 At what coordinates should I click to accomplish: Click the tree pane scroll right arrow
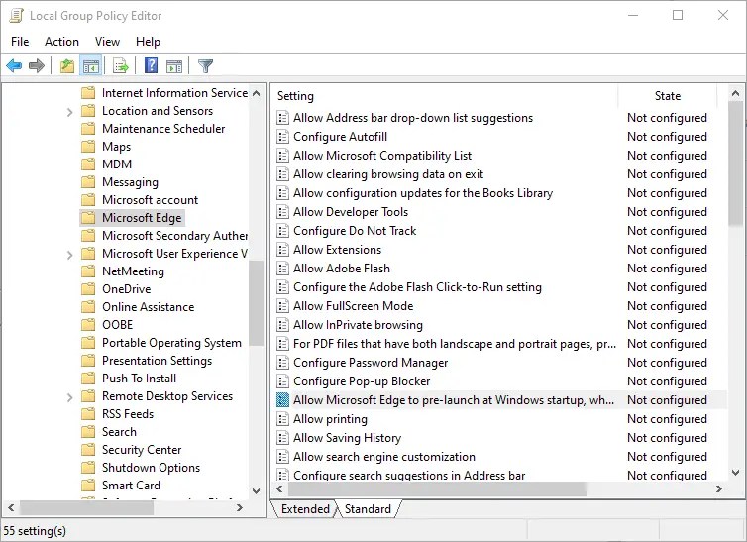[x=240, y=507]
